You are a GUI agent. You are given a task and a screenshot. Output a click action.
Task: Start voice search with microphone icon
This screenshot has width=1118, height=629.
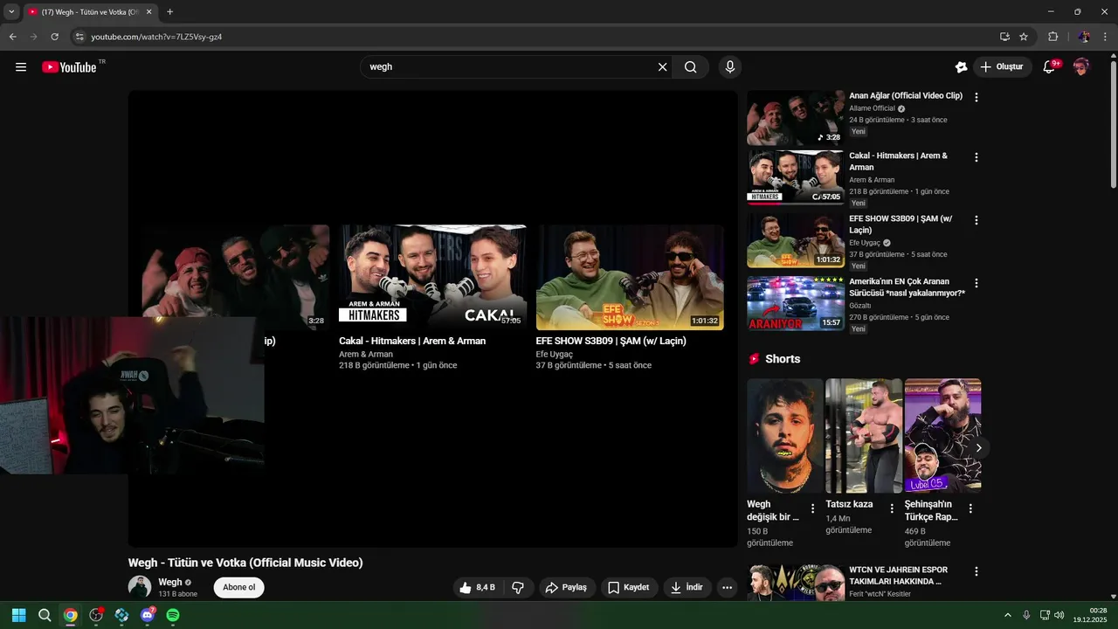[x=730, y=67]
